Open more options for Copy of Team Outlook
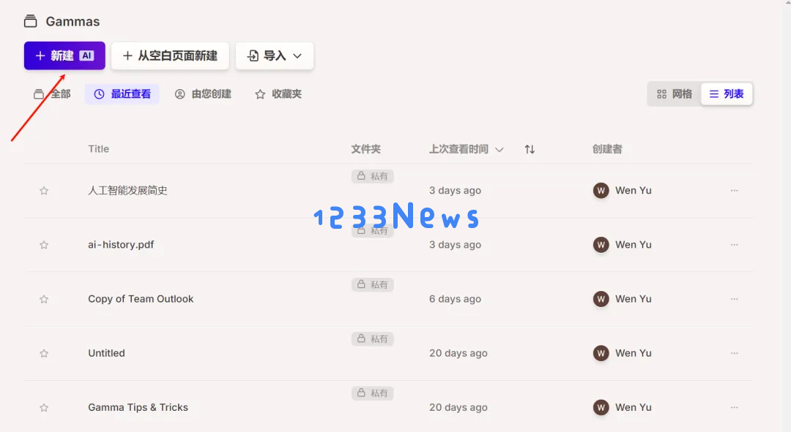Screen dimensions: 791x432 (734, 299)
